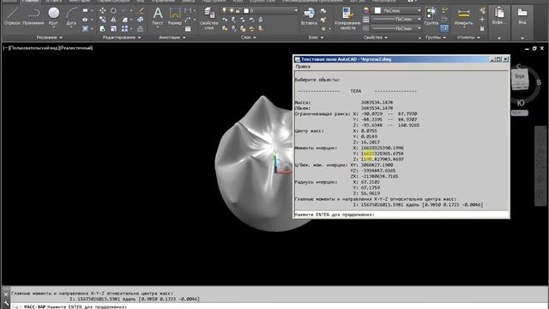Click the 3D tooth model in the viewport

click(x=254, y=165)
